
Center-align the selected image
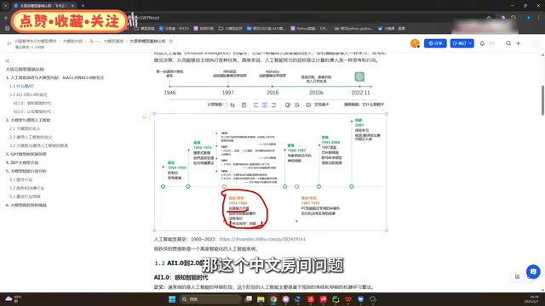click(x=265, y=105)
